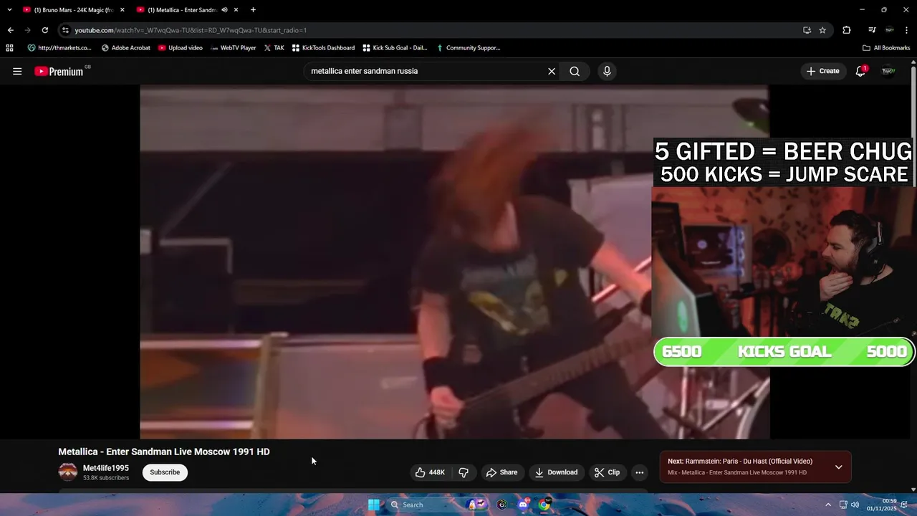Open Met4life1995 channel avatar

[x=68, y=472]
